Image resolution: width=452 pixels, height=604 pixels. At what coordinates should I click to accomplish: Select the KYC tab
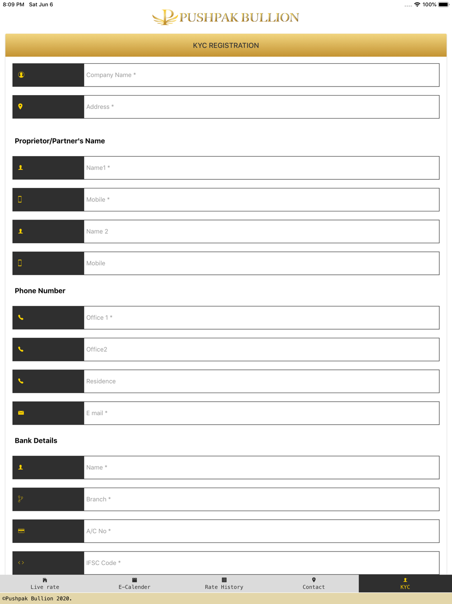405,584
